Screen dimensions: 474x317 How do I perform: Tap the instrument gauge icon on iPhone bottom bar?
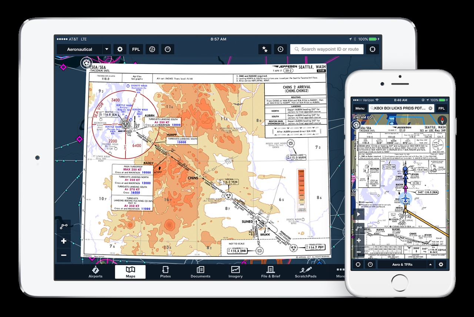370,265
